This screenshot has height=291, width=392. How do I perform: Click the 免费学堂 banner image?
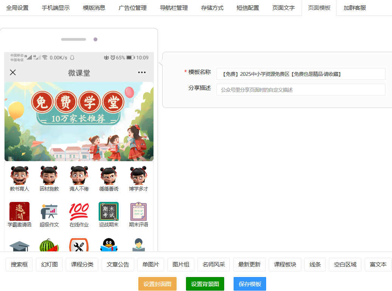(x=79, y=122)
